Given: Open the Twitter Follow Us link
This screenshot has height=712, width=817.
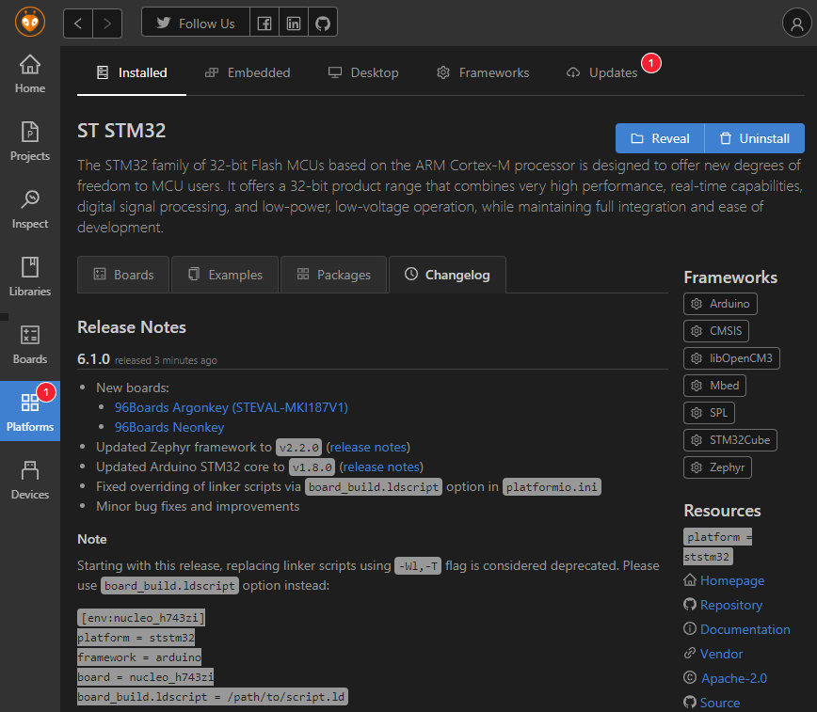Looking at the screenshot, I should click(x=196, y=24).
